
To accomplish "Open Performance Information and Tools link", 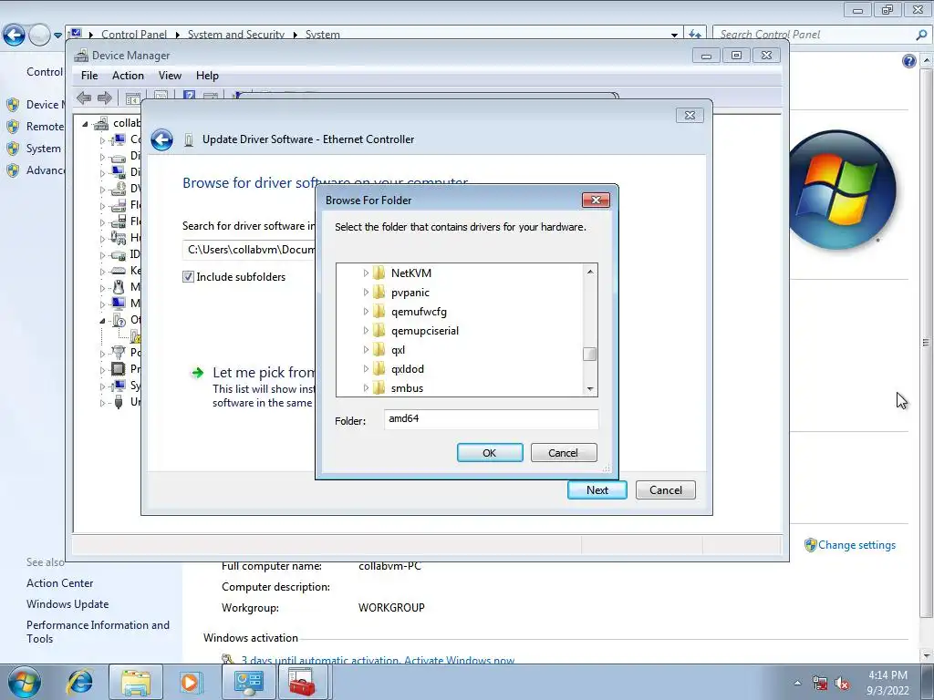I will tap(98, 632).
